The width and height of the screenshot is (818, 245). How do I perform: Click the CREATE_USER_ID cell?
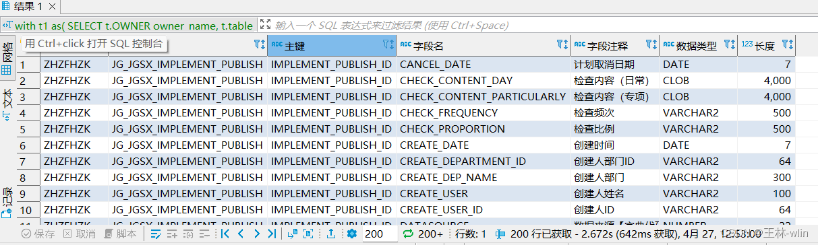click(483, 210)
